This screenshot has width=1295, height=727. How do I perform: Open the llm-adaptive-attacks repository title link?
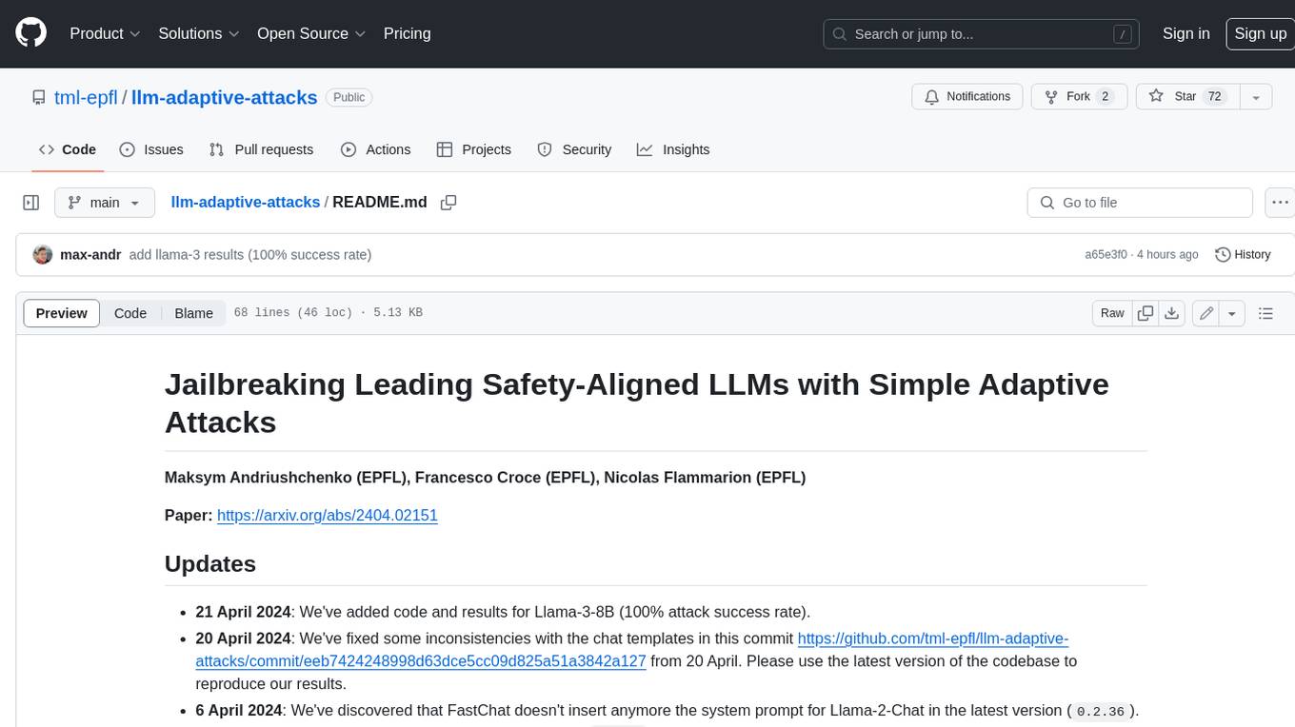224,97
